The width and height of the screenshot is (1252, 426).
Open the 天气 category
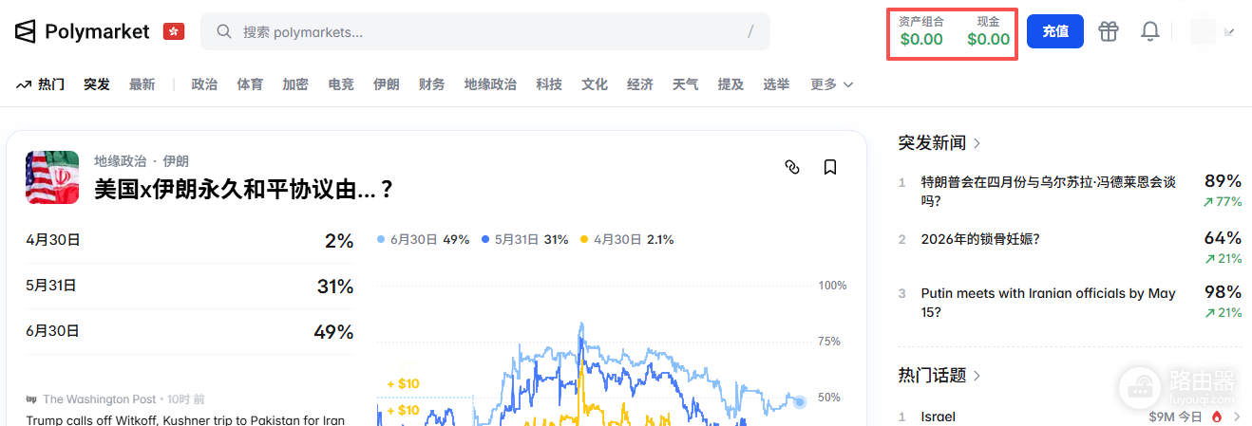(686, 84)
